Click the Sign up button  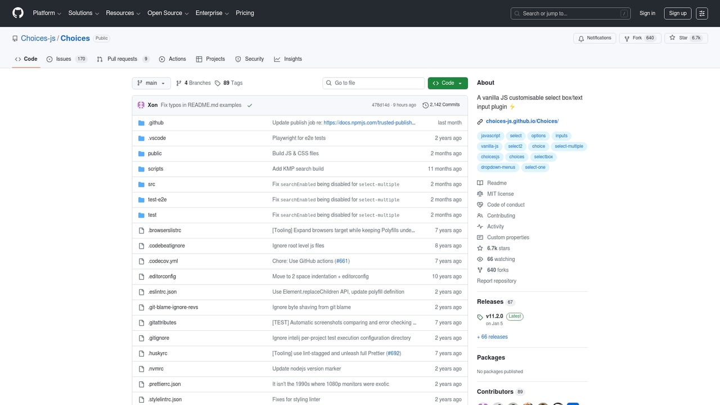pos(678,13)
